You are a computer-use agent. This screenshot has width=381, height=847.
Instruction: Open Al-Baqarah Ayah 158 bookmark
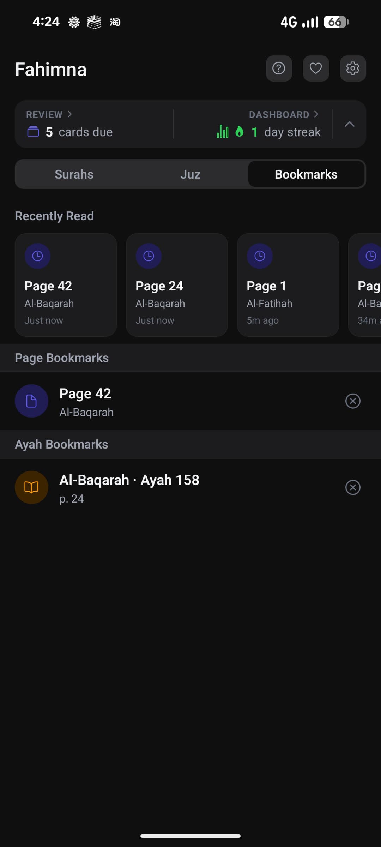190,487
